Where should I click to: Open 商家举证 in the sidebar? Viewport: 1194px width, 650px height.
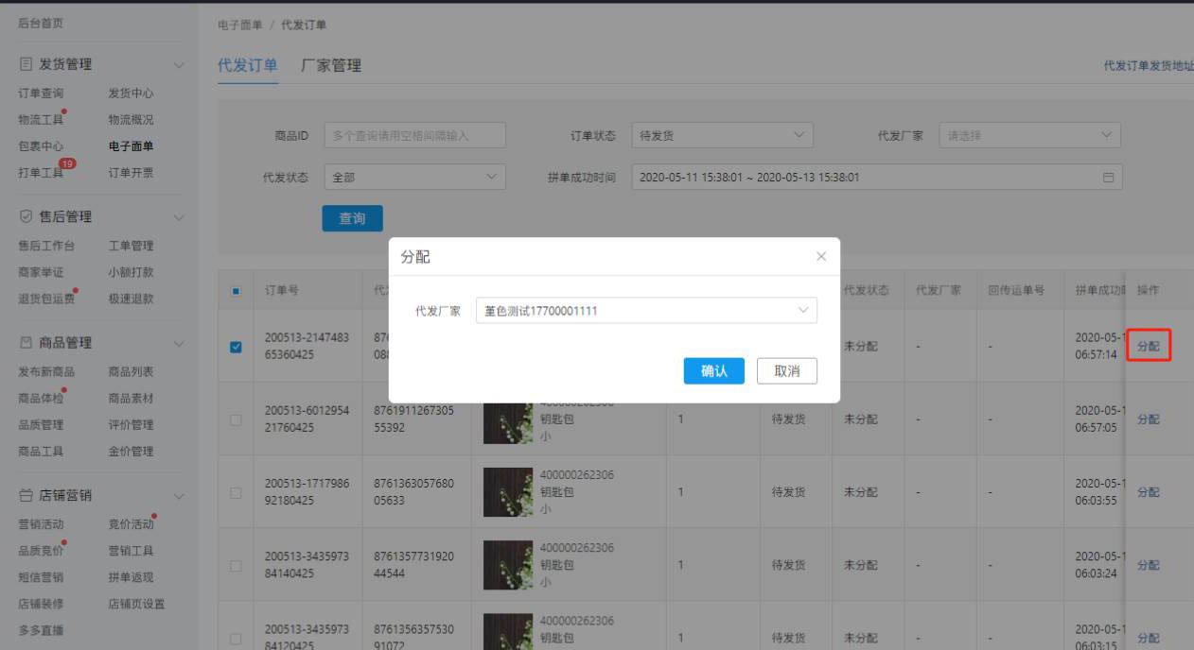click(41, 272)
